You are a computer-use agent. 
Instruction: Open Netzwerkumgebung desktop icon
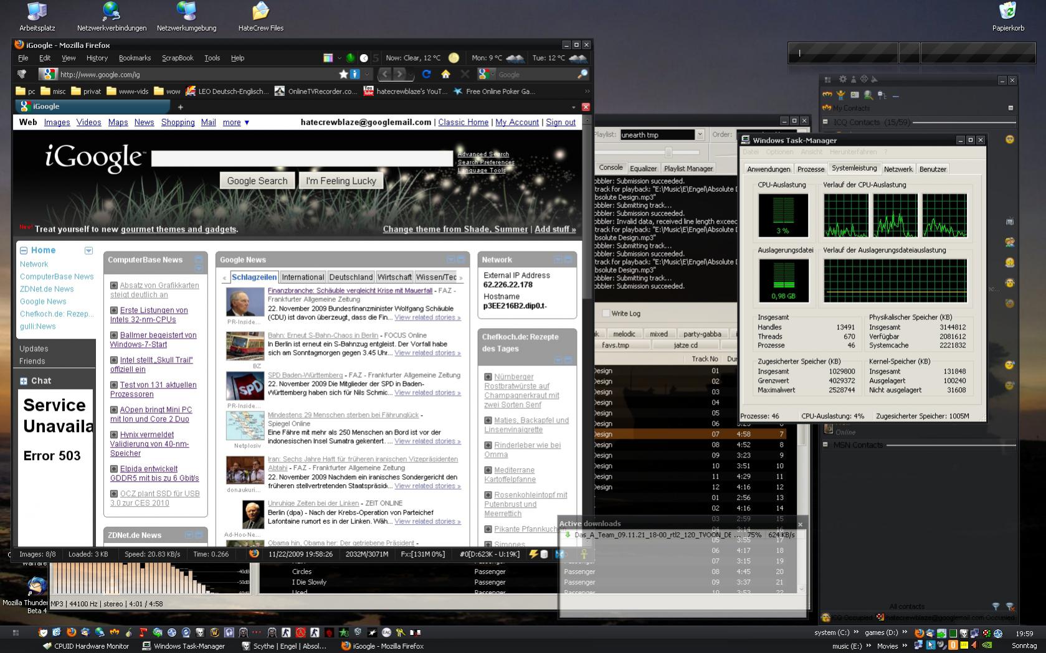coord(186,16)
